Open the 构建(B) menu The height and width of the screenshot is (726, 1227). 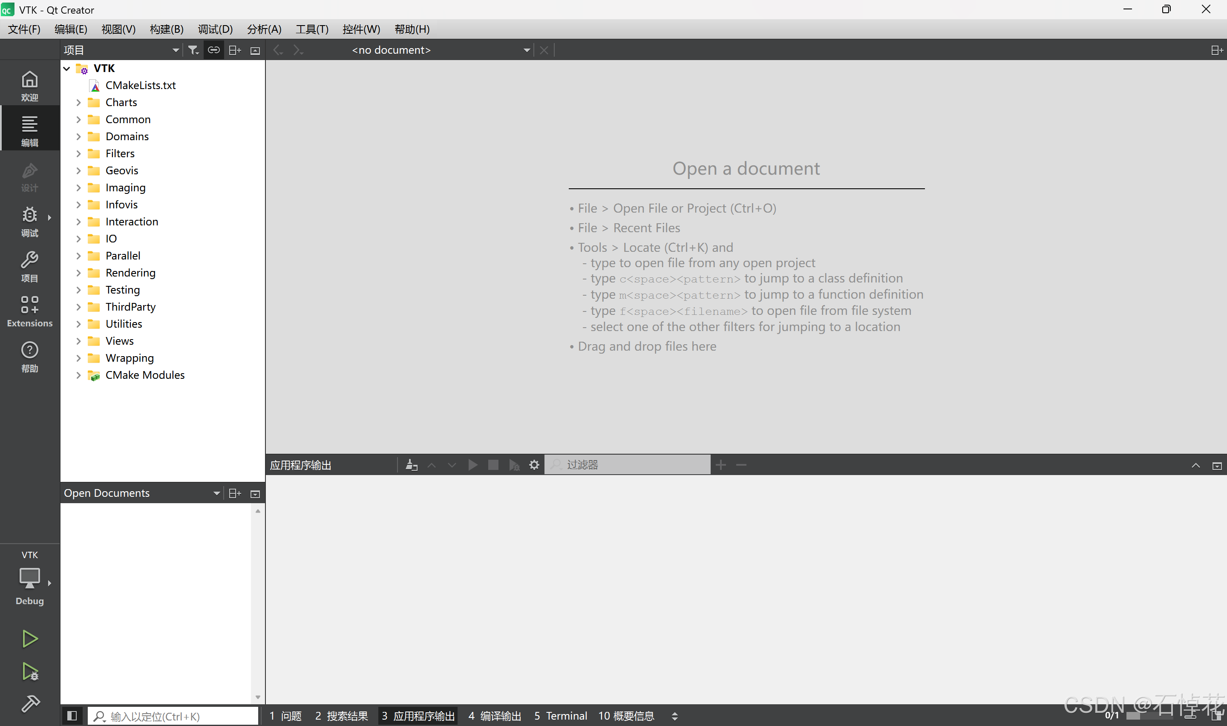tap(166, 29)
